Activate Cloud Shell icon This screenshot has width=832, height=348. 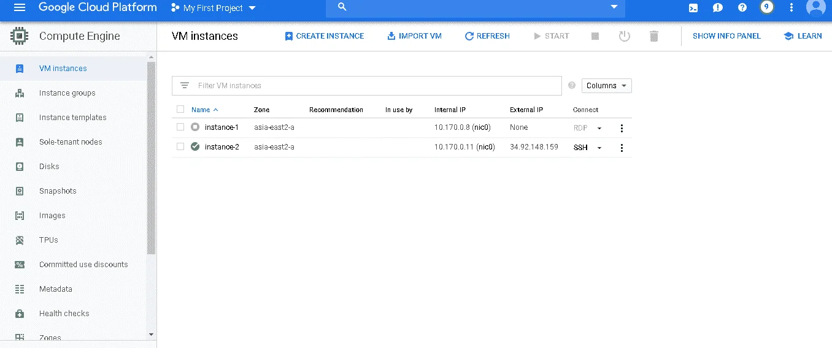click(693, 8)
